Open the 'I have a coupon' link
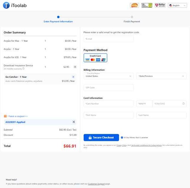Image resolution: width=190 pixels, height=188 pixels. tap(18, 116)
